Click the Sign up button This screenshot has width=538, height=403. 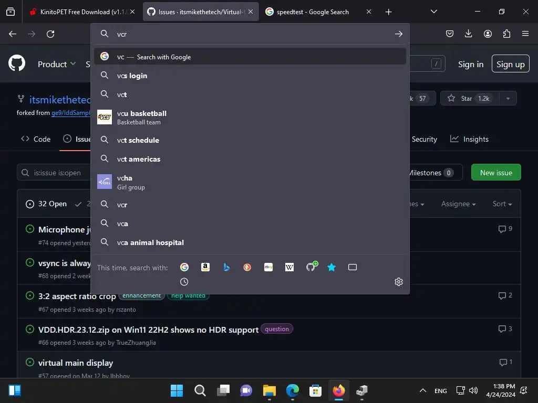[x=510, y=63]
